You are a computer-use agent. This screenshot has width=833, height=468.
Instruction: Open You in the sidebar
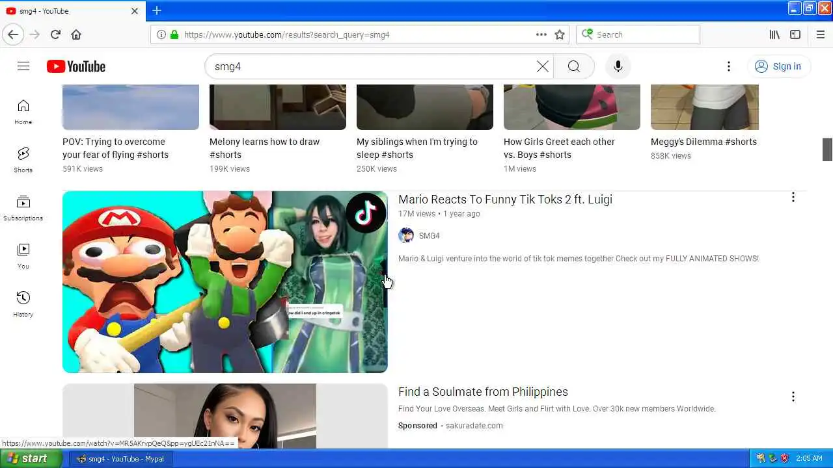23,256
